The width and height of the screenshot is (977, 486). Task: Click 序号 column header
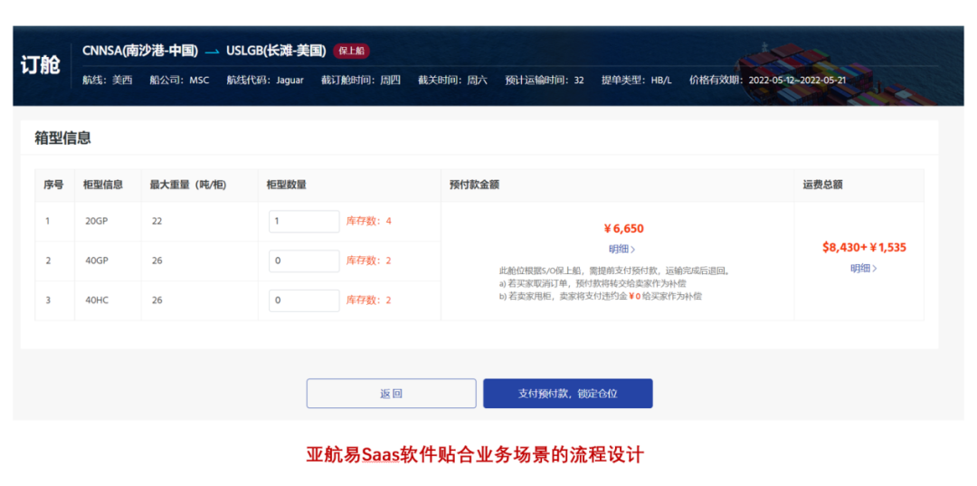click(53, 185)
